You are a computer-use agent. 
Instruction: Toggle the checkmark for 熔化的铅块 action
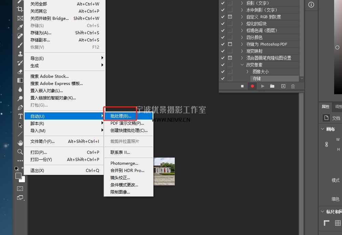tap(223, 24)
